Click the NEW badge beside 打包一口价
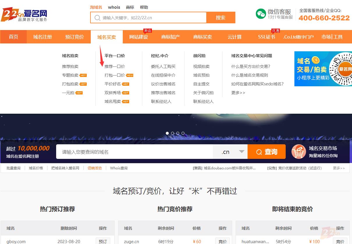Image resolution: width=352 pixels, height=244 pixels. (130, 75)
